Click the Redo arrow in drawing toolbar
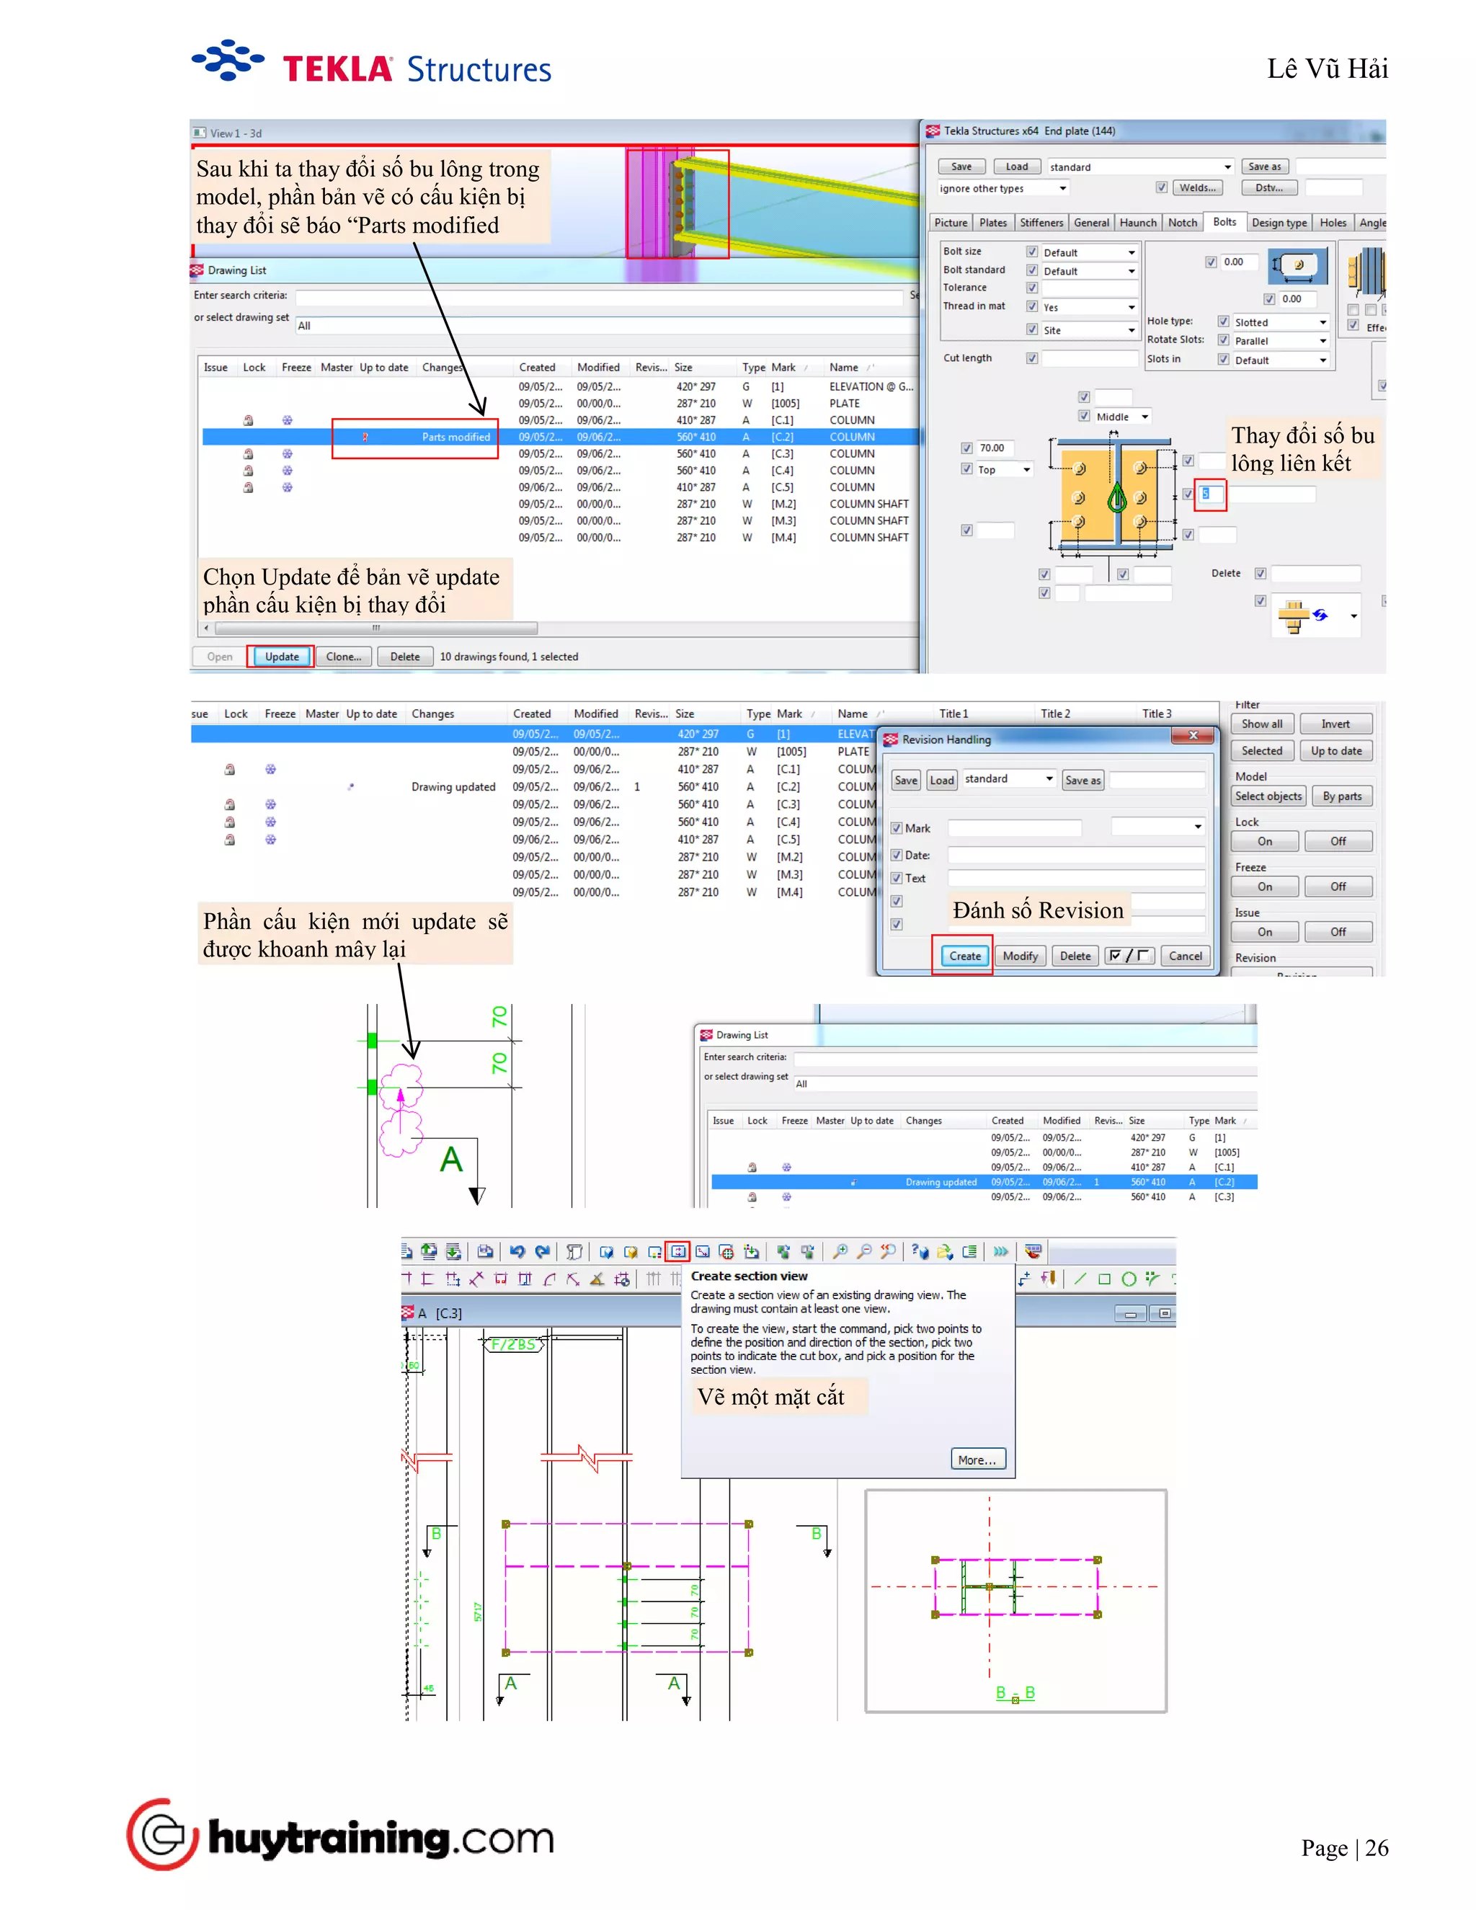 [x=542, y=1251]
